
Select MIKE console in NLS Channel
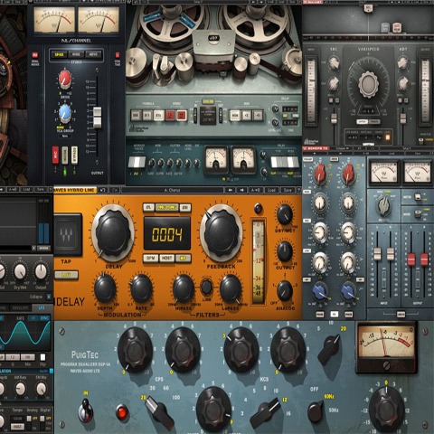click(x=76, y=54)
